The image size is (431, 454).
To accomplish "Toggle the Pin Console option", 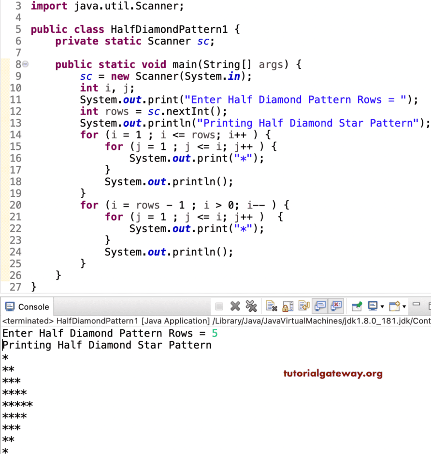I will [357, 306].
